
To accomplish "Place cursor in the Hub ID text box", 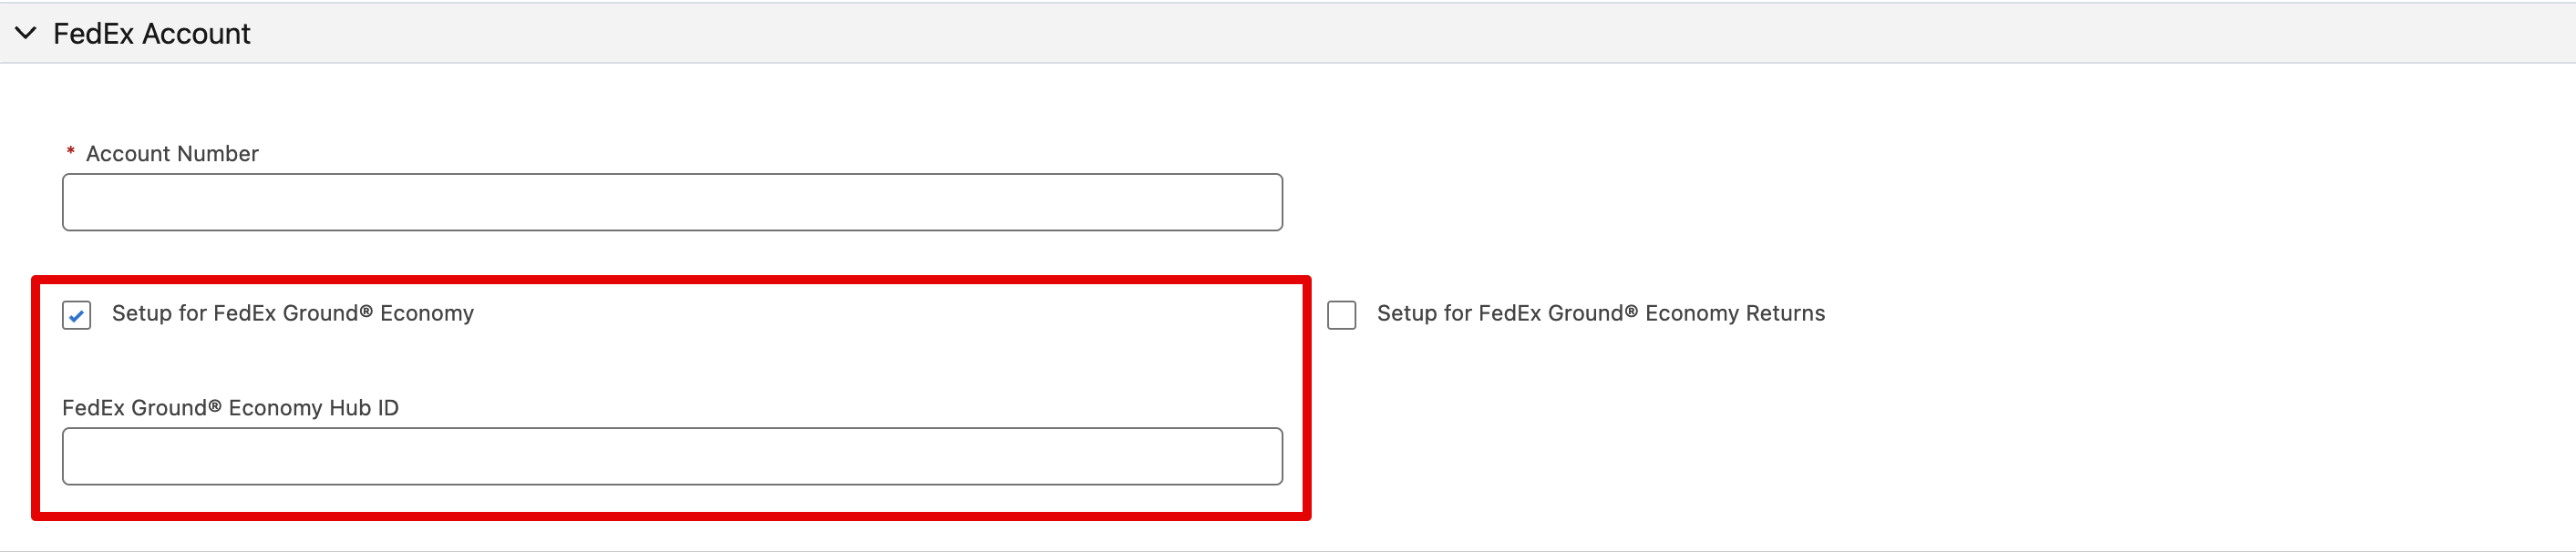I will tap(672, 456).
